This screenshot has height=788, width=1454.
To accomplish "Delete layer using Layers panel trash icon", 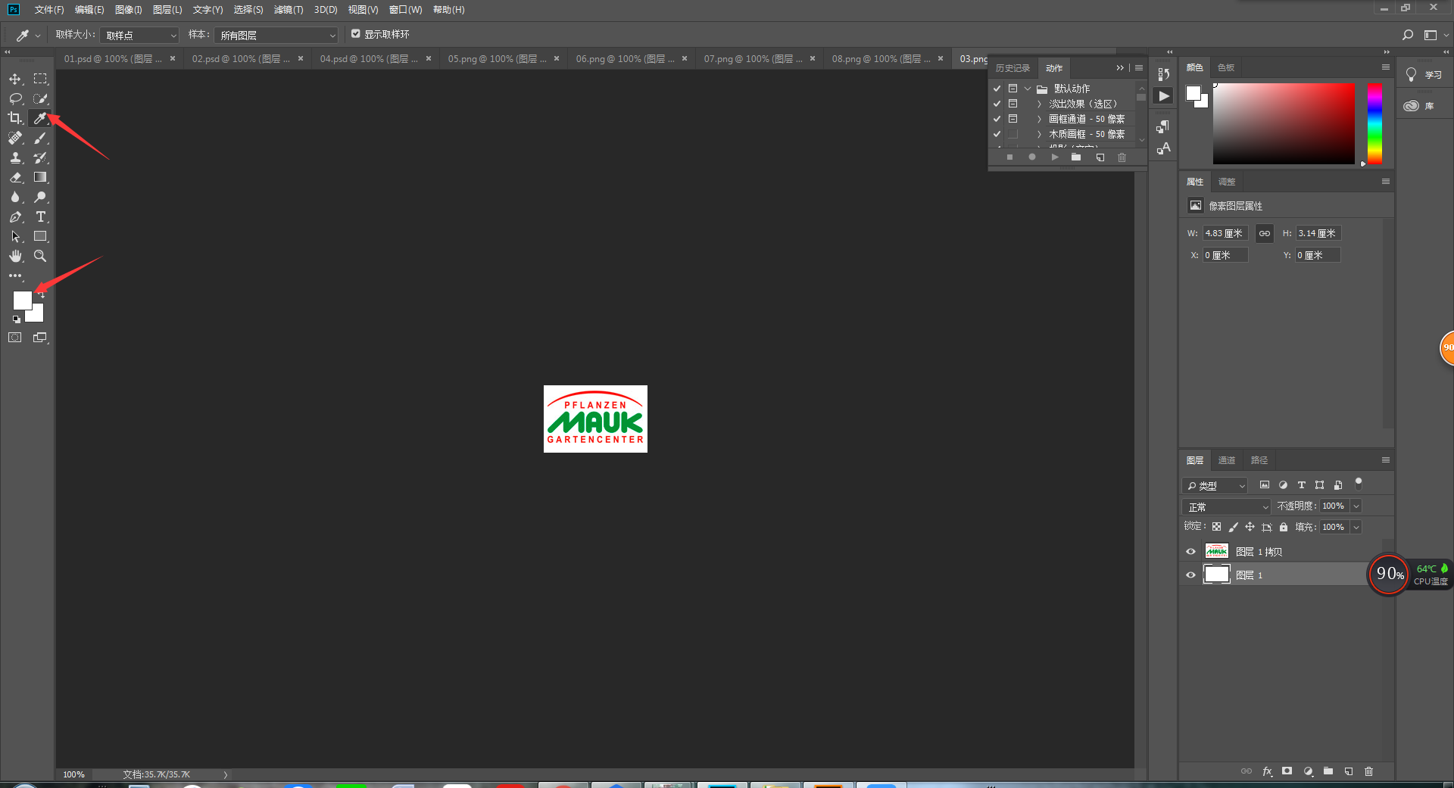I will 1368,771.
